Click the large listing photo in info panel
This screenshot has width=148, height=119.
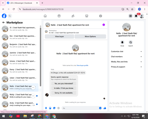pyautogui.click(x=127, y=27)
